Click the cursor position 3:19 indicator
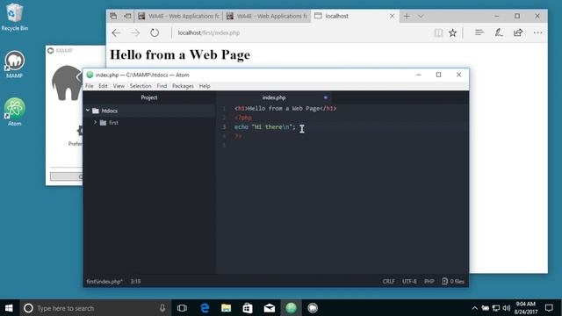The width and height of the screenshot is (562, 316). [135, 282]
